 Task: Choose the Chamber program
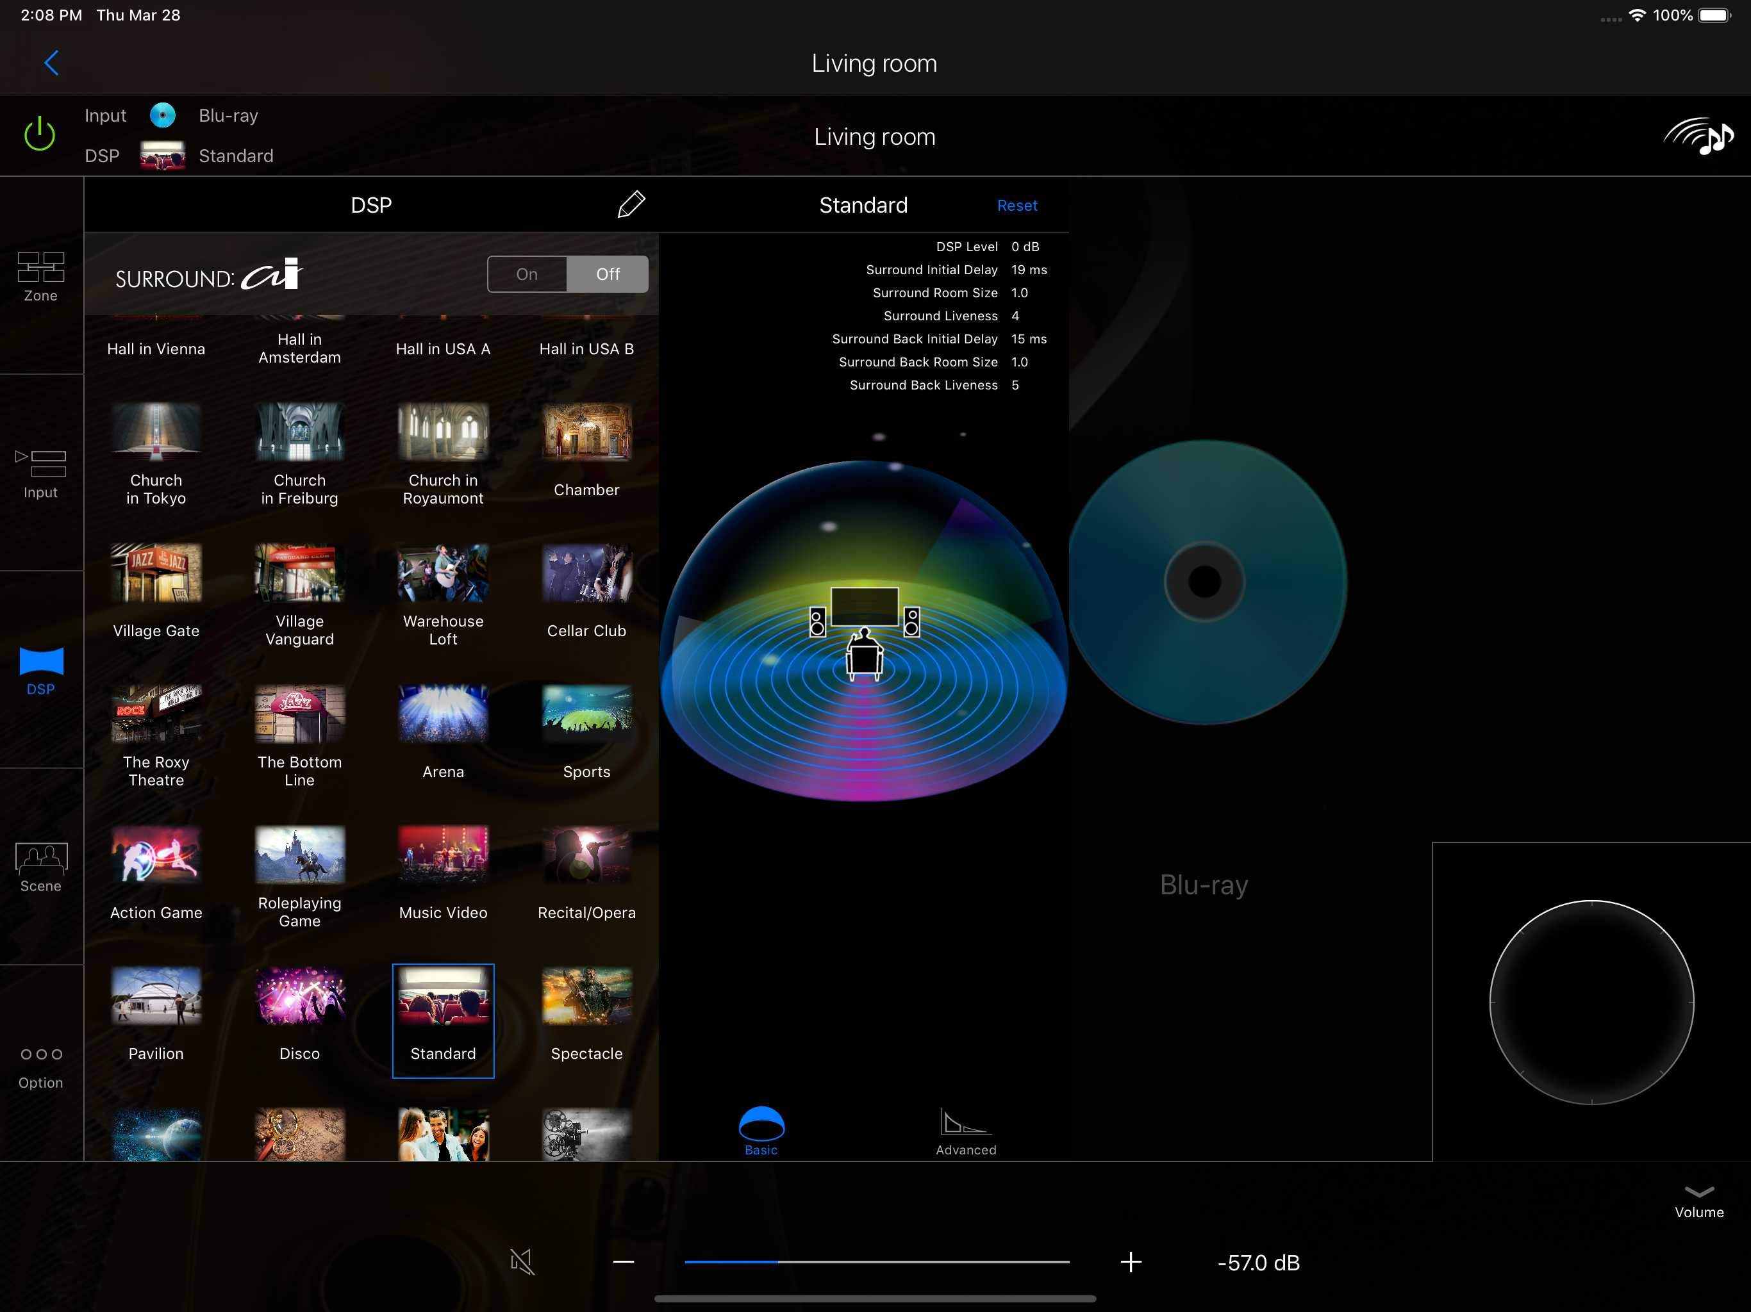(586, 451)
